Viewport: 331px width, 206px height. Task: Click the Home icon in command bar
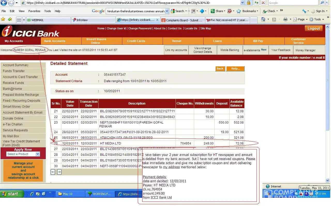[263, 20]
